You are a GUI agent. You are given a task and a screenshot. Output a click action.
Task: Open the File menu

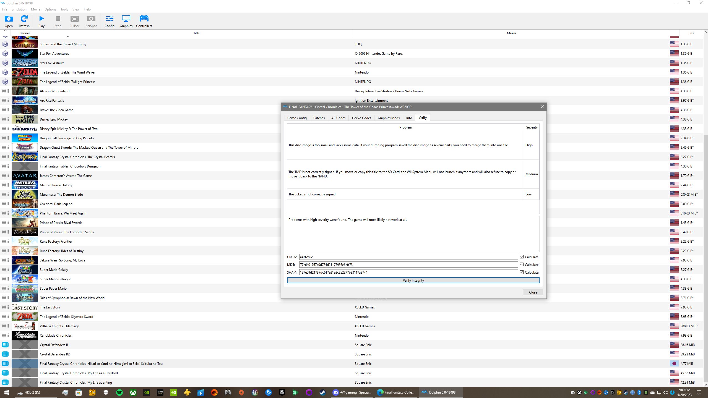[5, 9]
